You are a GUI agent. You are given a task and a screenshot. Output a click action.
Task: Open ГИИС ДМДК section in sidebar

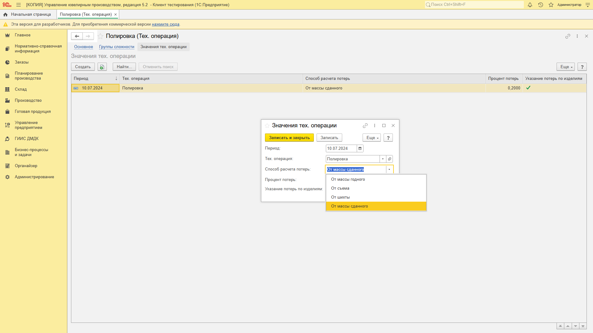(27, 139)
